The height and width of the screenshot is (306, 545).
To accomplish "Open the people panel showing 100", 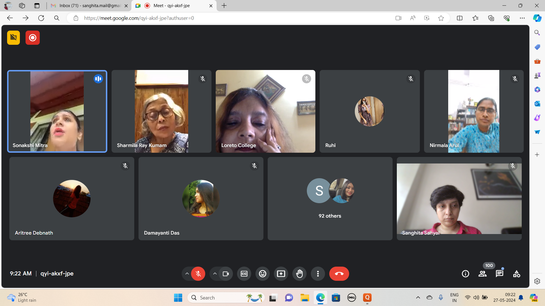I will (x=483, y=274).
